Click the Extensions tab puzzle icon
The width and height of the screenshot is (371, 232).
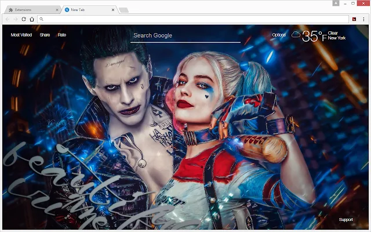pyautogui.click(x=10, y=10)
